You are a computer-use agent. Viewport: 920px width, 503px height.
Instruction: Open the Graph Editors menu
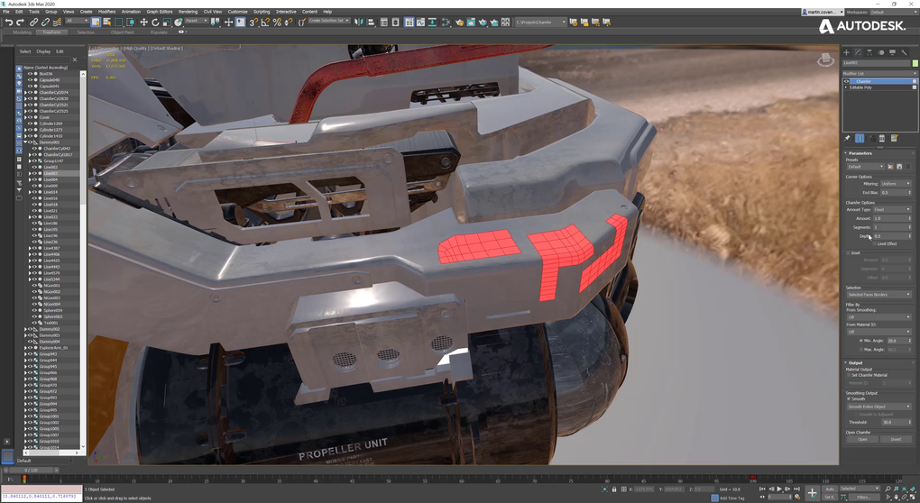click(x=160, y=12)
